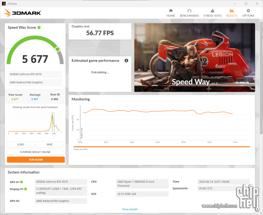Click the RUN AGAIN button
This screenshot has height=215, width=263.
pos(36,160)
